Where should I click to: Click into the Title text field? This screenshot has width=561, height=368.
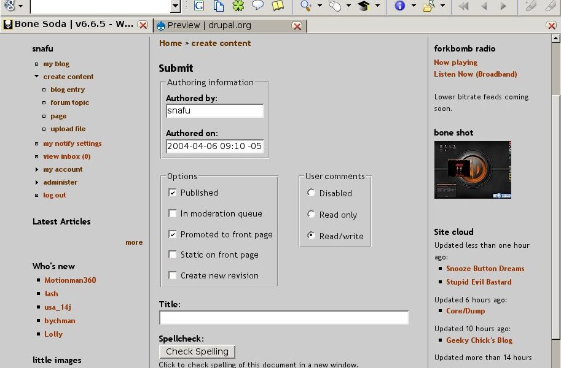pyautogui.click(x=283, y=318)
